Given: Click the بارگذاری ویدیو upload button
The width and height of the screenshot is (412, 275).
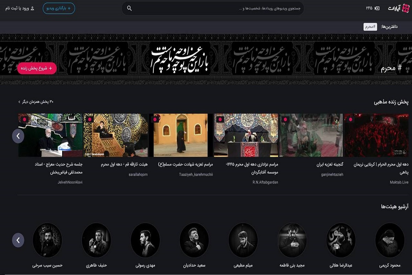Looking at the screenshot, I should pyautogui.click(x=59, y=8).
